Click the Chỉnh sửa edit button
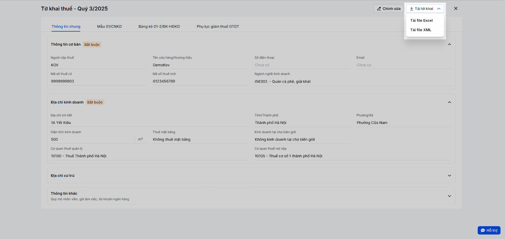 point(389,9)
